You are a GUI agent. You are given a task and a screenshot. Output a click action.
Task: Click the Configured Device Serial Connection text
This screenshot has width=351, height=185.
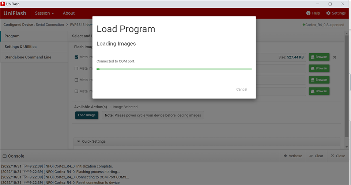(34, 24)
